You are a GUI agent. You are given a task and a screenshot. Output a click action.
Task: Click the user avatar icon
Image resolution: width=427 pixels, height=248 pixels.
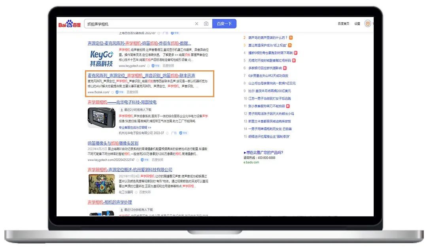point(368,24)
